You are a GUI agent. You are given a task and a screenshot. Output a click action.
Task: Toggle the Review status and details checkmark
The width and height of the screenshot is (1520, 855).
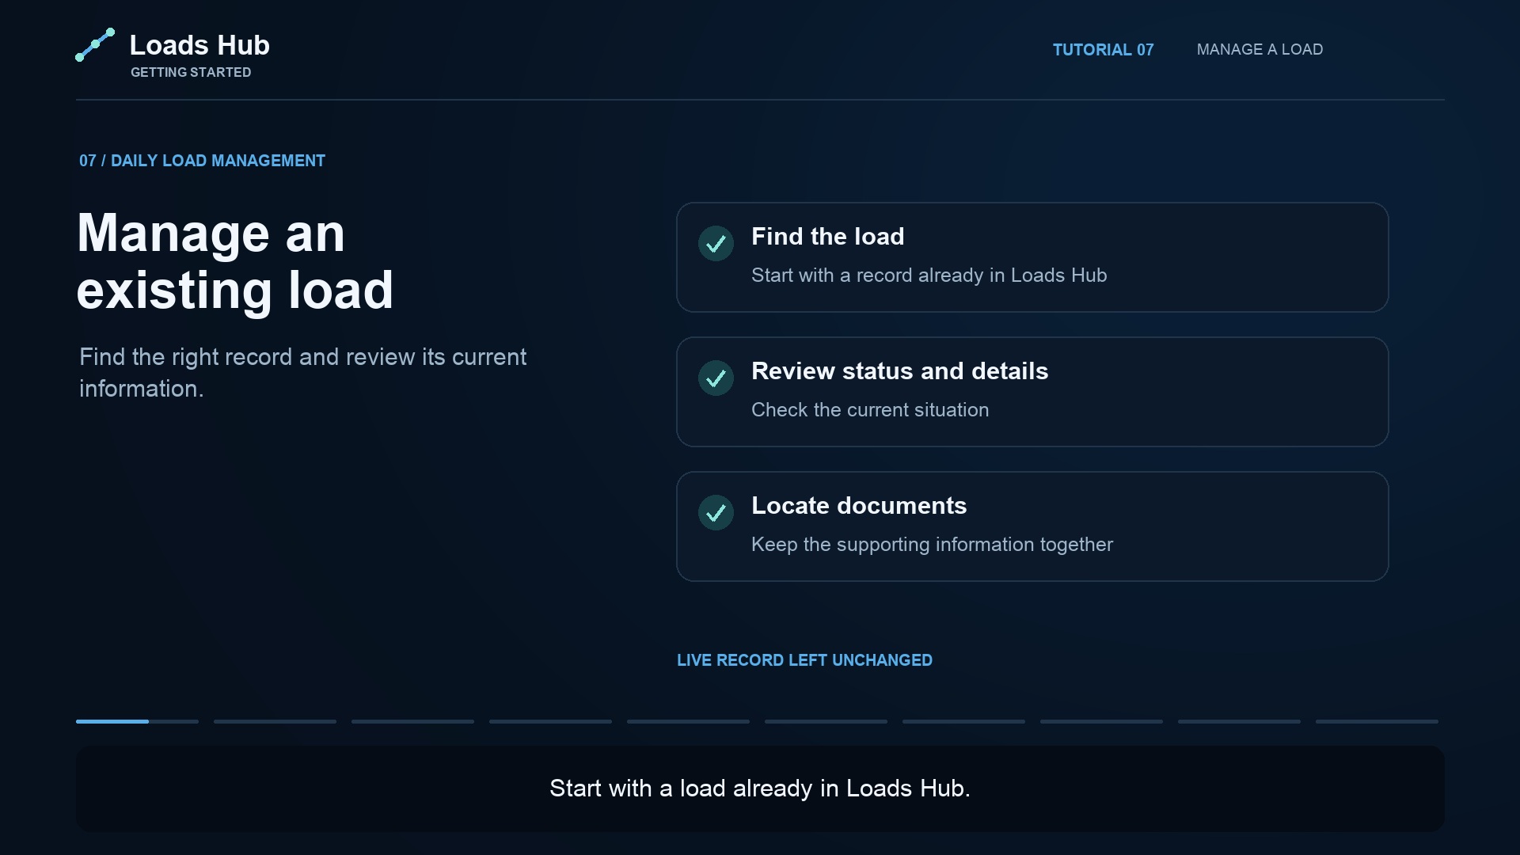pyautogui.click(x=716, y=378)
